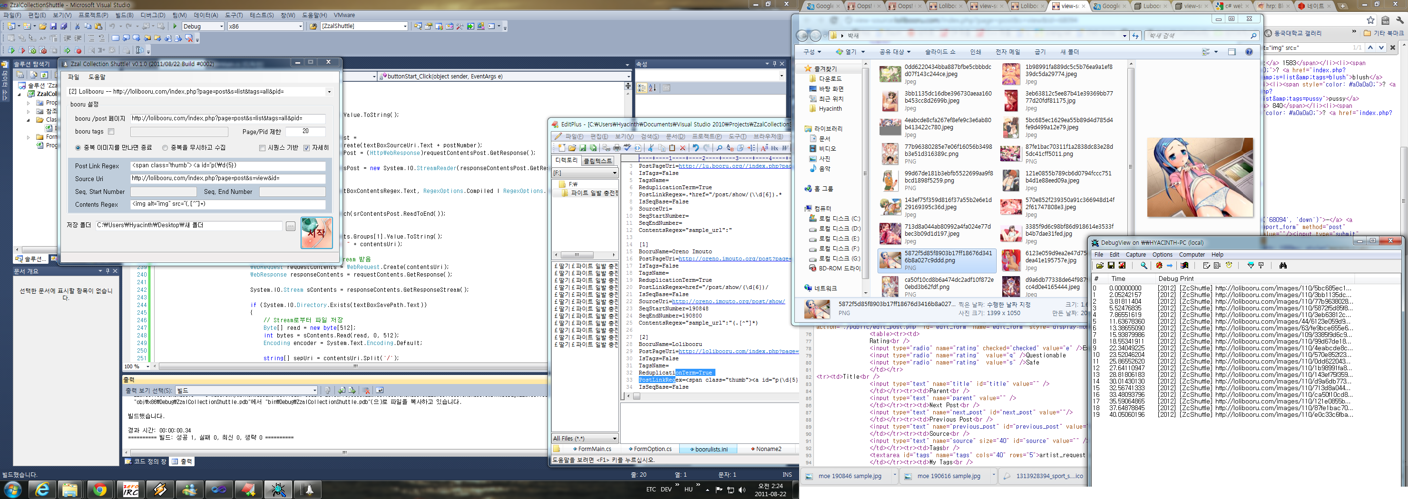Viewport: 1408px width, 499px height.
Task: Switch to the boorulists.ini tab in EditPlus
Action: (708, 449)
